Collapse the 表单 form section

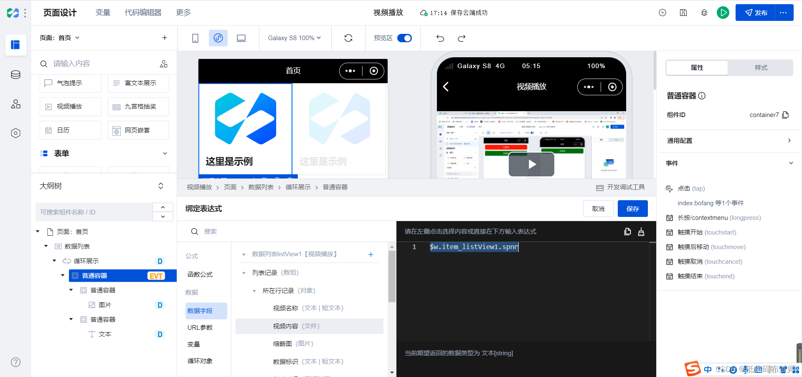point(165,153)
